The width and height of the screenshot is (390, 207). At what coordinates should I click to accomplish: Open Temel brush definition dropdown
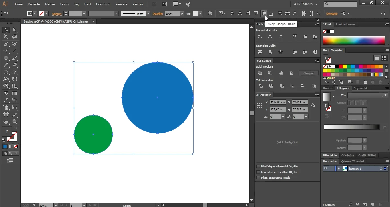[x=148, y=13]
